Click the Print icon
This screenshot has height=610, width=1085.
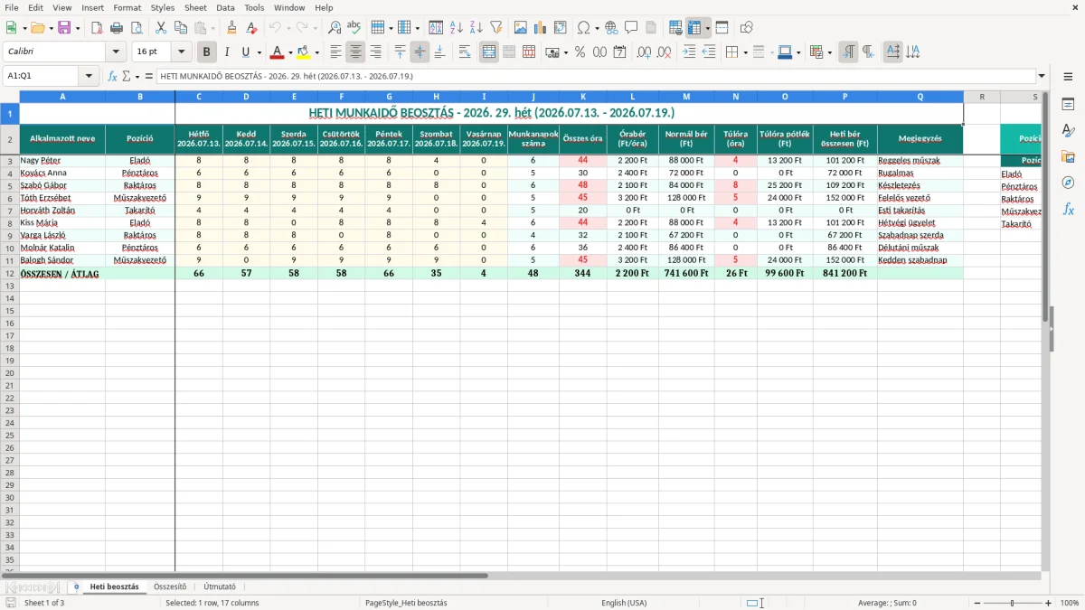[117, 28]
